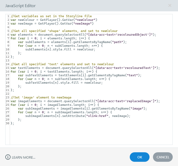
Task: Click the getElementsByTagName("path") line
Action: [x=72, y=42]
